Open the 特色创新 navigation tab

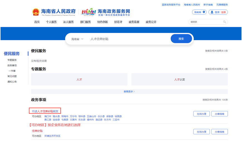[x=102, y=22]
